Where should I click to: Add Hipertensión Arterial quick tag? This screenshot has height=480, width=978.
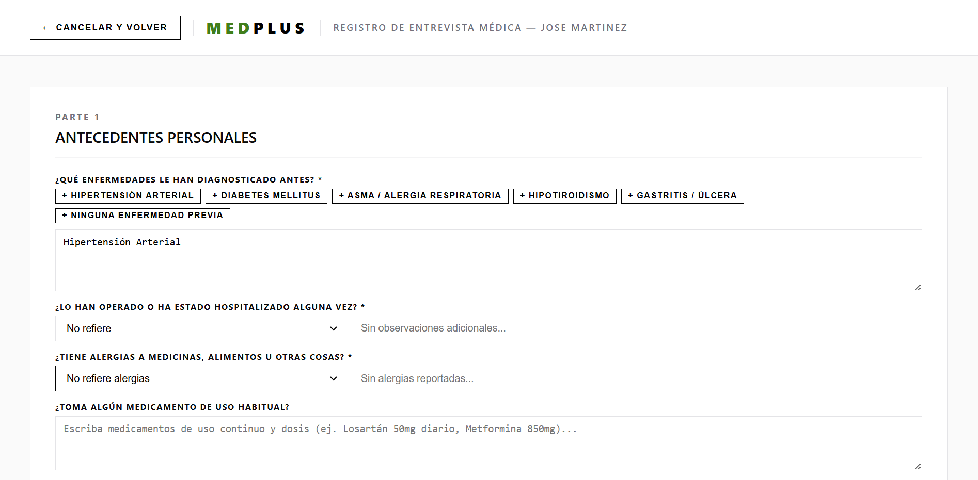point(128,196)
